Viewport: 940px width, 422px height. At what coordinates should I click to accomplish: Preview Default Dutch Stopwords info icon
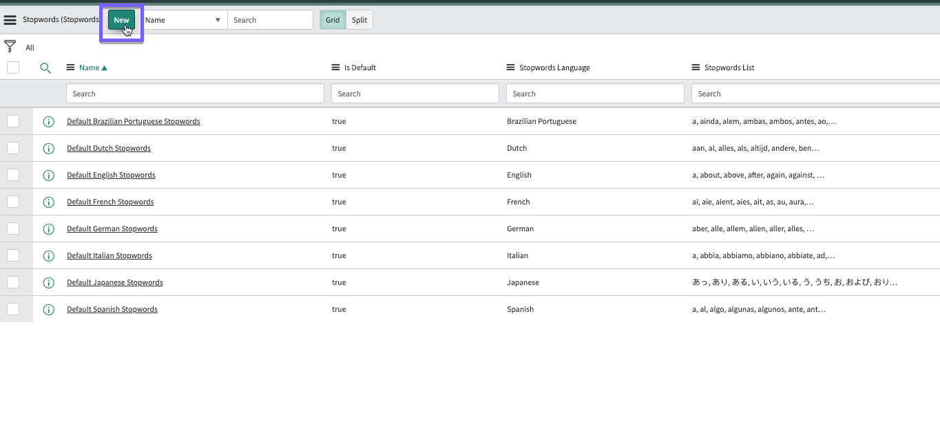coord(48,148)
